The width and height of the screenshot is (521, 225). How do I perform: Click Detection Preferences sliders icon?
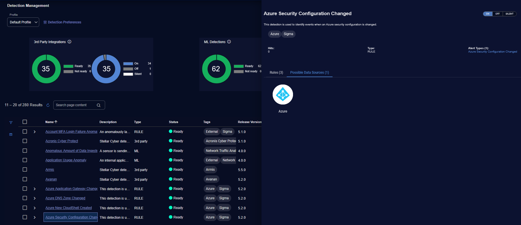pos(45,22)
